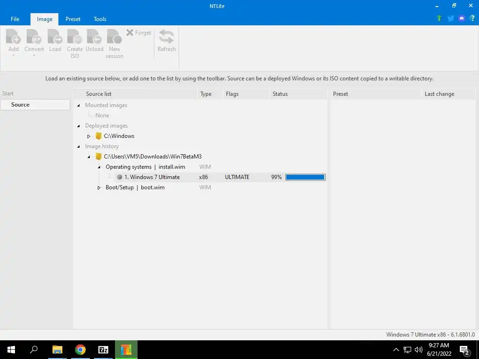This screenshot has height=359, width=479.
Task: Click the green update arrow icon
Action: [x=439, y=18]
